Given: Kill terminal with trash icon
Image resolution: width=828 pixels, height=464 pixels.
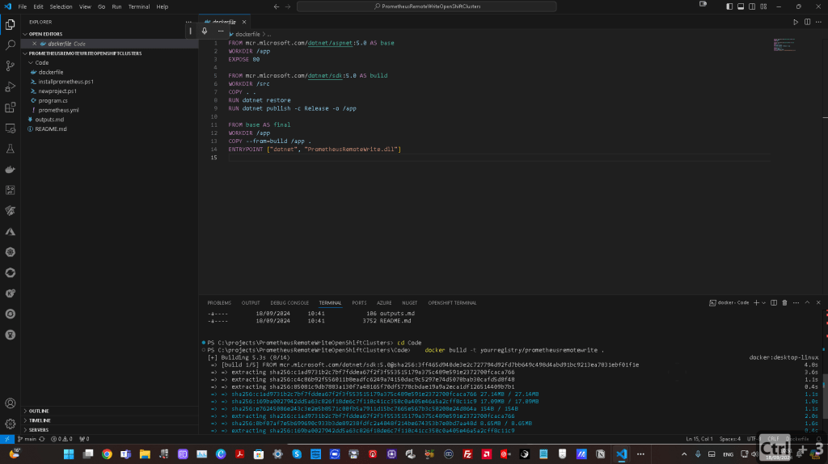Looking at the screenshot, I should pyautogui.click(x=784, y=303).
